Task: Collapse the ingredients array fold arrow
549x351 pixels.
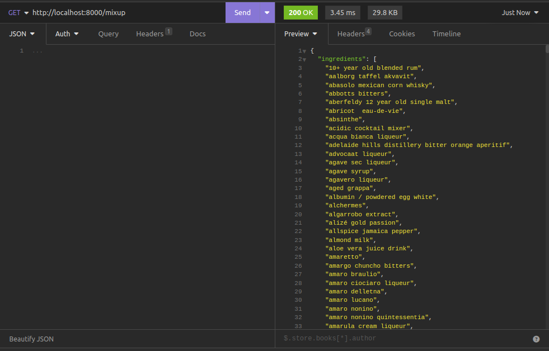Action: (304, 59)
